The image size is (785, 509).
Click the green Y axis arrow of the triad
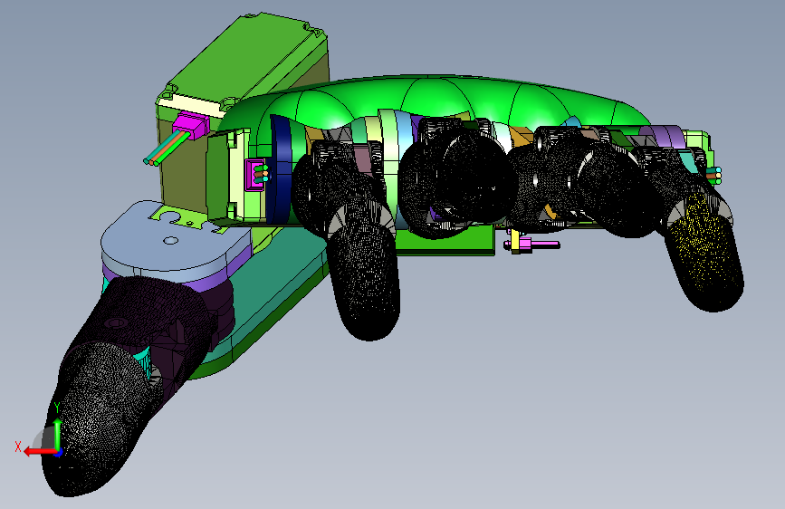tap(58, 435)
